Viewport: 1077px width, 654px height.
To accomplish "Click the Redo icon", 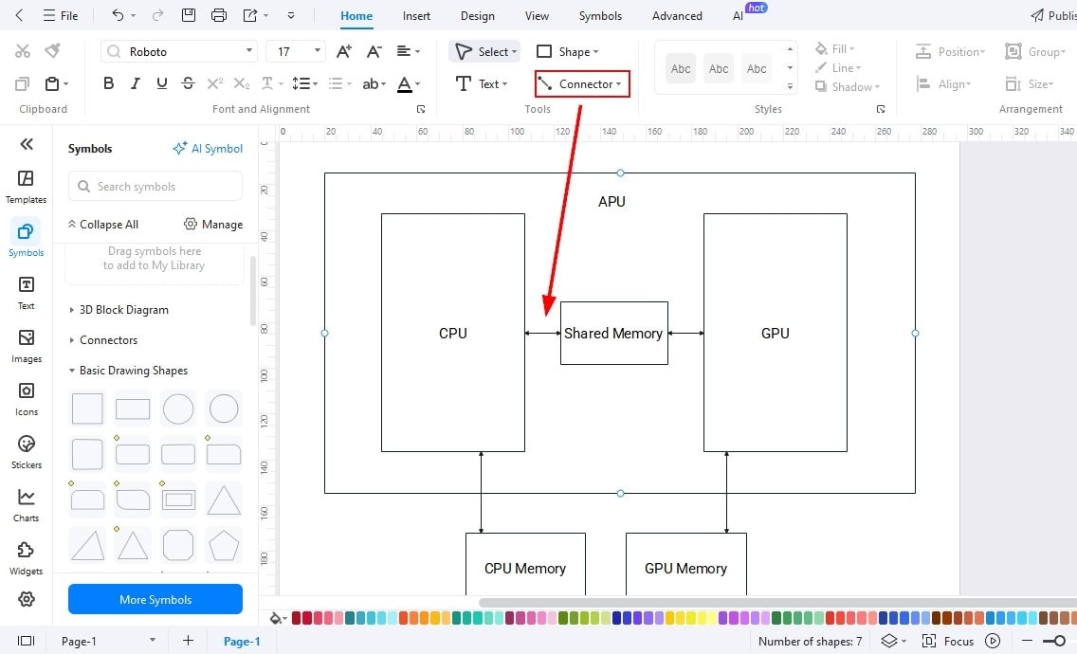I will click(x=157, y=15).
